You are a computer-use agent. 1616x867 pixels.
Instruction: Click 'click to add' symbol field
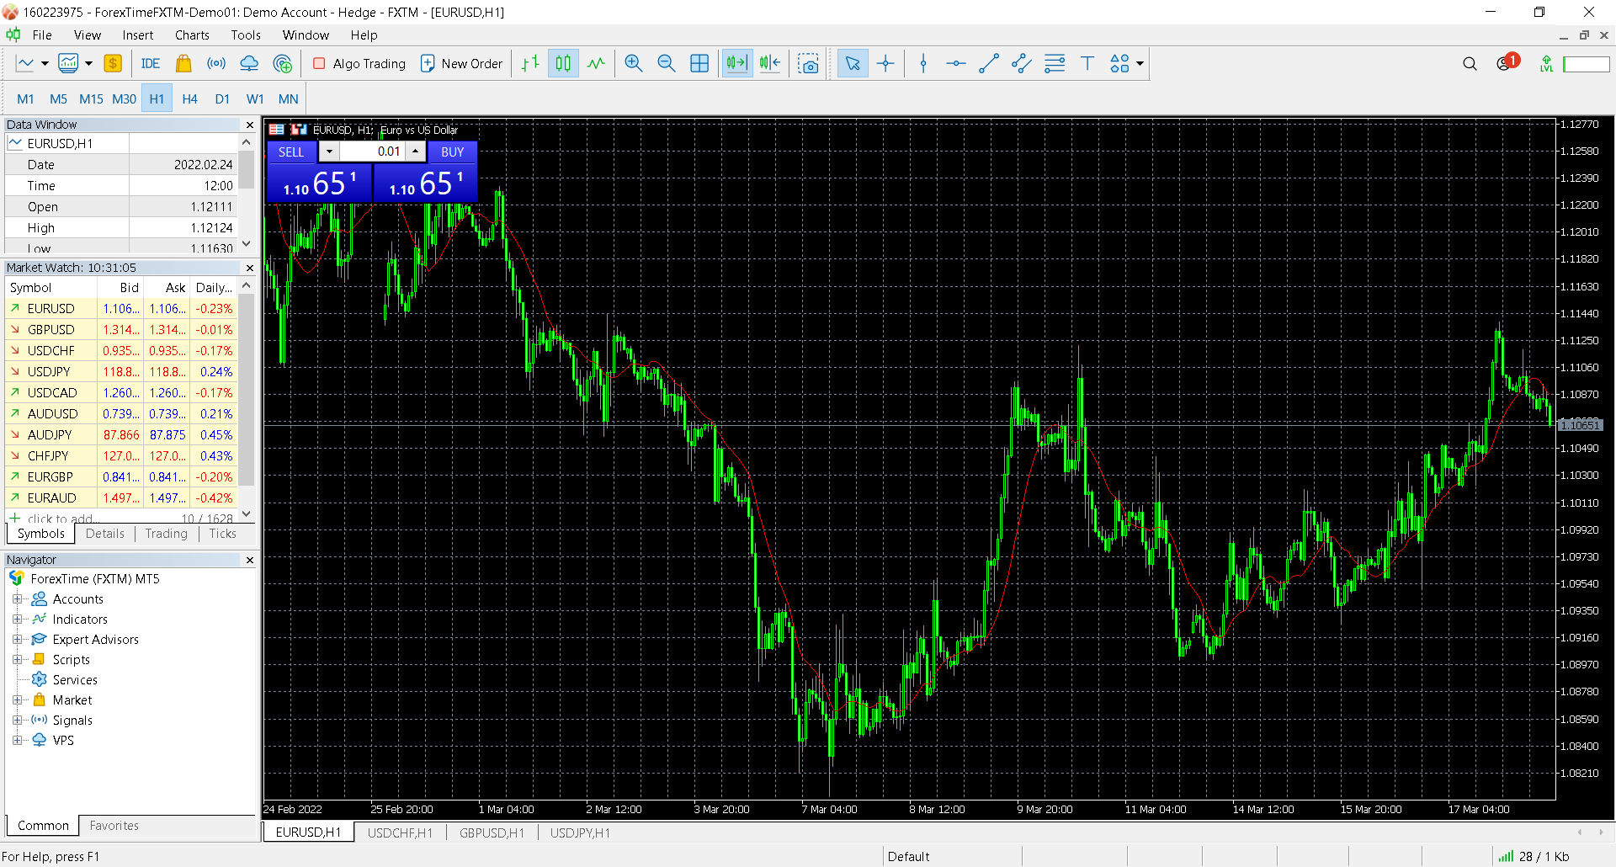pyautogui.click(x=63, y=519)
